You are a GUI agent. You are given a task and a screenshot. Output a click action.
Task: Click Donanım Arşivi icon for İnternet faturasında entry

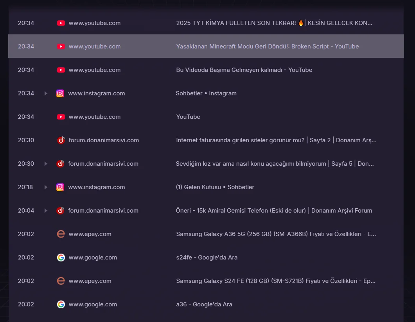(x=61, y=140)
